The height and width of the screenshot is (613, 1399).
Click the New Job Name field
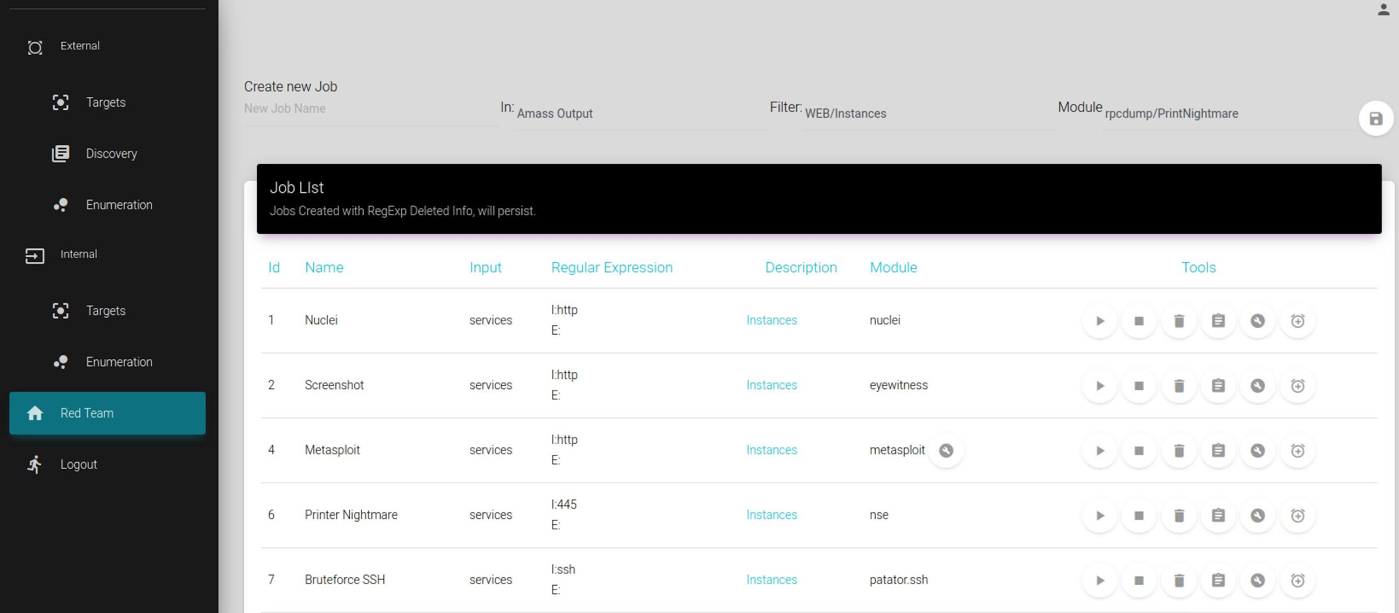click(369, 109)
